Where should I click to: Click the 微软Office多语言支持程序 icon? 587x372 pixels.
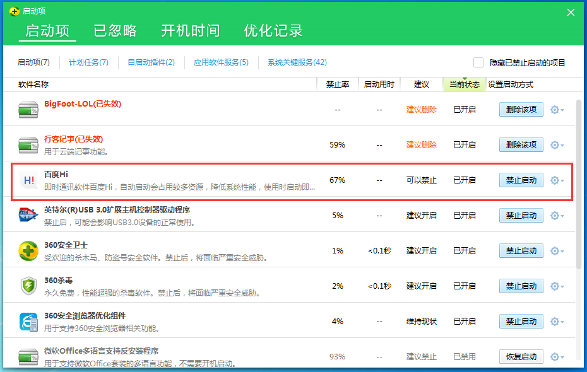pyautogui.click(x=28, y=356)
